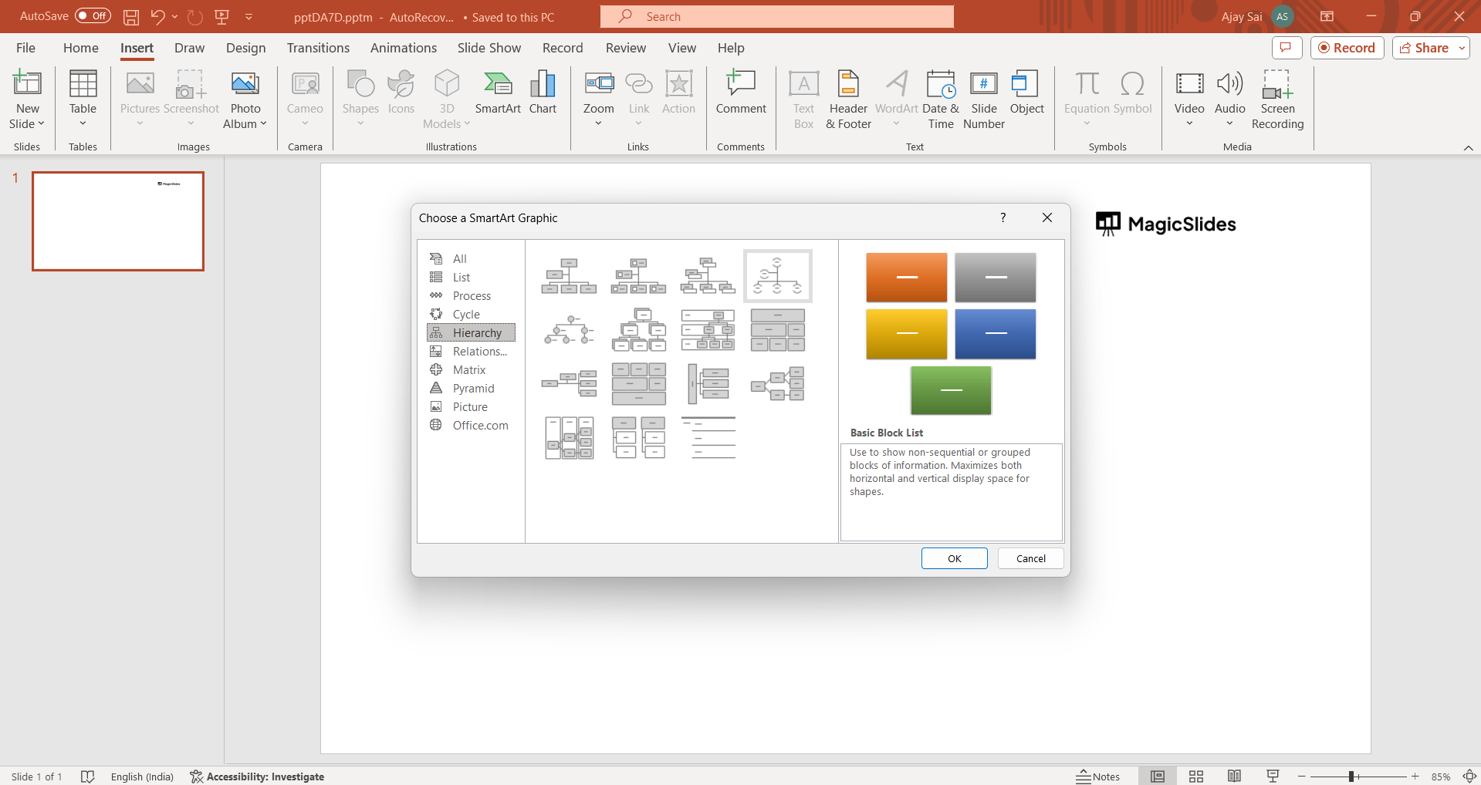The width and height of the screenshot is (1481, 785).
Task: Click the Share button
Action: 1424,48
